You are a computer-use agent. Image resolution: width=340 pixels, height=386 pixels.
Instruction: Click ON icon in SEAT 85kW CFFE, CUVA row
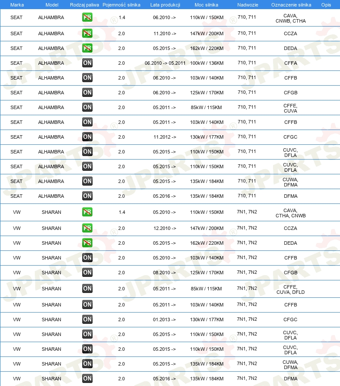(87, 107)
